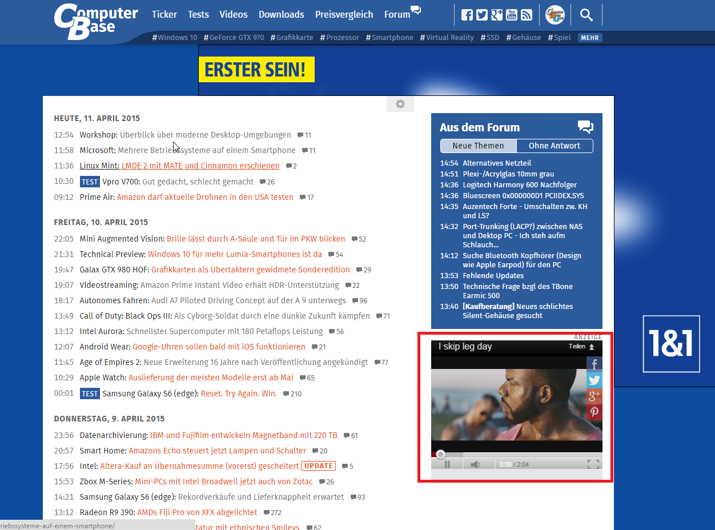Open the ComputerBase logo home link
Viewport: 715px width, 530px height.
point(96,22)
